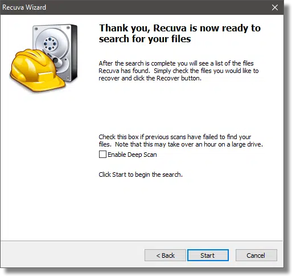Click the Recuva hard hat drive icon

tap(44, 58)
